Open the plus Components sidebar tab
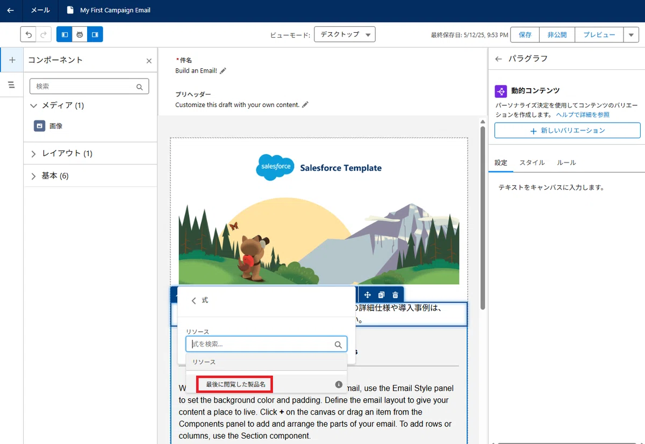The image size is (645, 444). [12, 60]
